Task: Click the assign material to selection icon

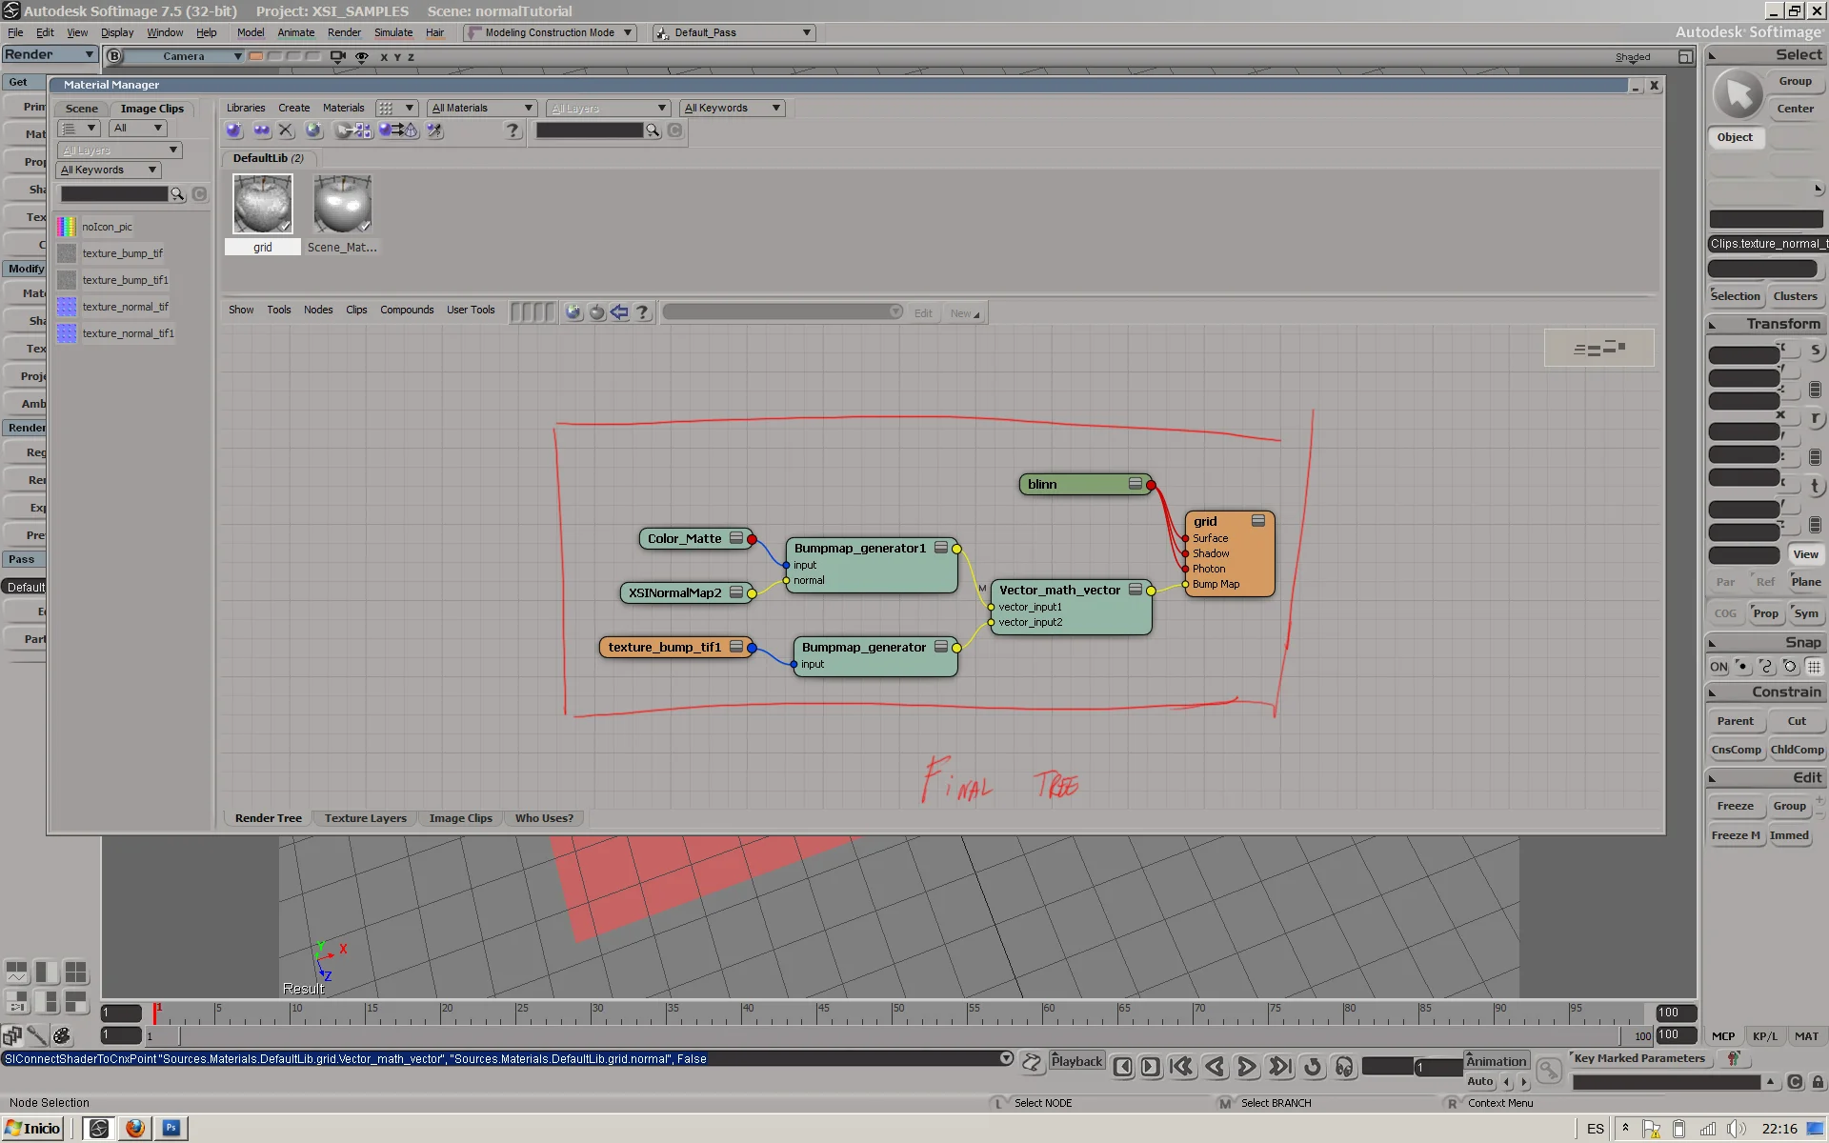Action: coord(353,130)
